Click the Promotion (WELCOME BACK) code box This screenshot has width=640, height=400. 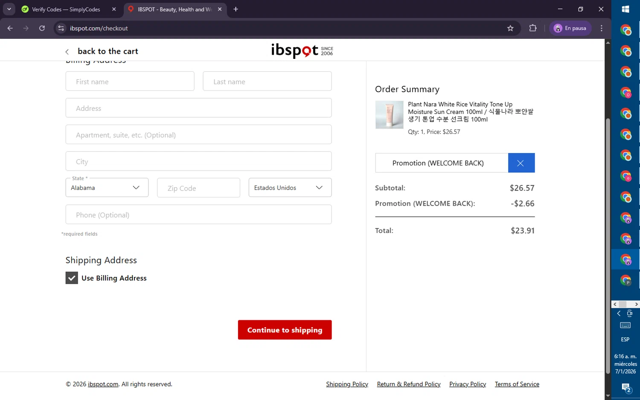point(442,163)
